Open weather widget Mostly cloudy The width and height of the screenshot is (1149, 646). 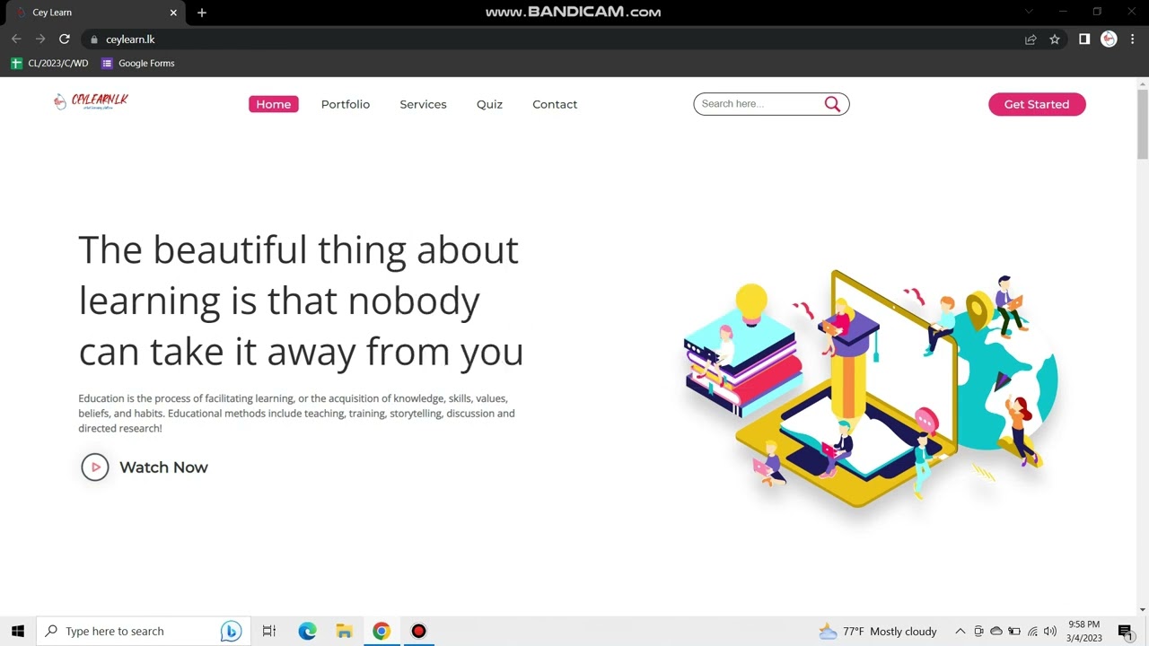(x=878, y=632)
